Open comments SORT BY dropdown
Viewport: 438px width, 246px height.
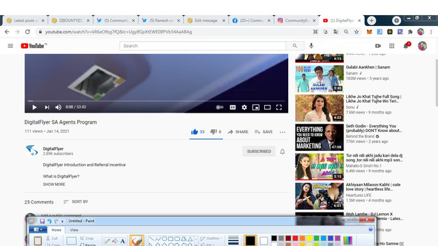point(76,202)
